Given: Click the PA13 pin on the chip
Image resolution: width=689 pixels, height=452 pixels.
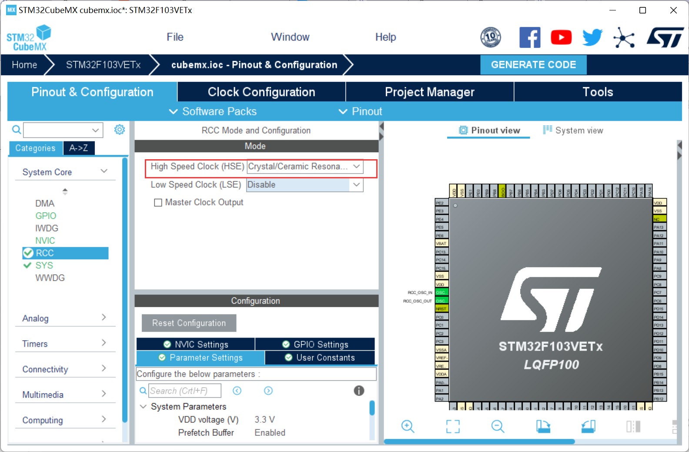Looking at the screenshot, I should pos(659,227).
